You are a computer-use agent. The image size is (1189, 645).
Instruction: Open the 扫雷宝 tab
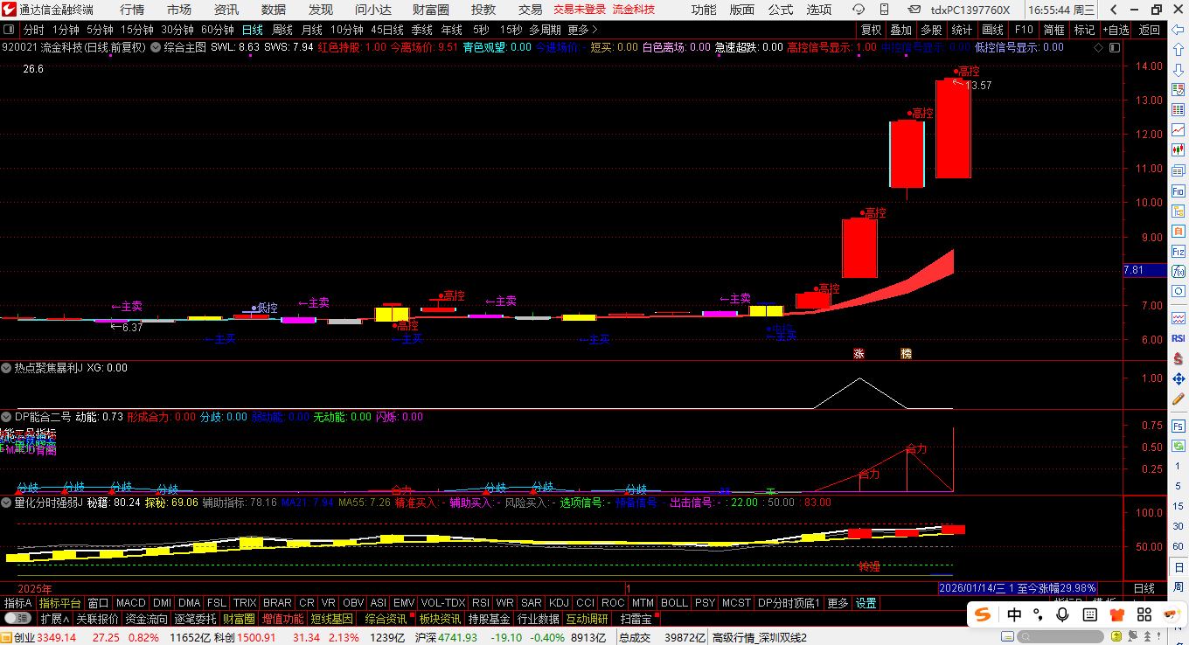point(636,618)
